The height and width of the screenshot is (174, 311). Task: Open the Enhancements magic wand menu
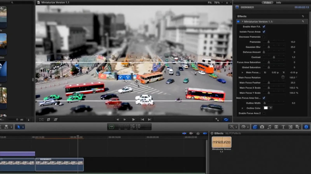[233, 127]
